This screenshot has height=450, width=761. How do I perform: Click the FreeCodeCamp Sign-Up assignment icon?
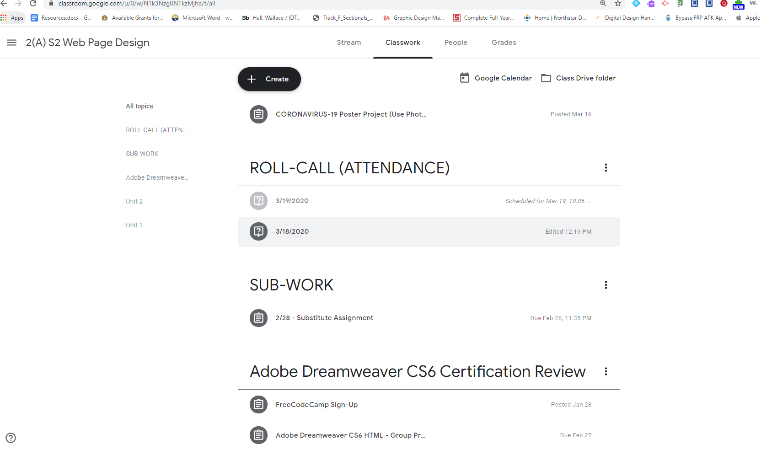258,405
